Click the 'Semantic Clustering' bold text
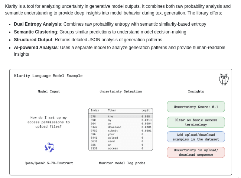 (36, 32)
